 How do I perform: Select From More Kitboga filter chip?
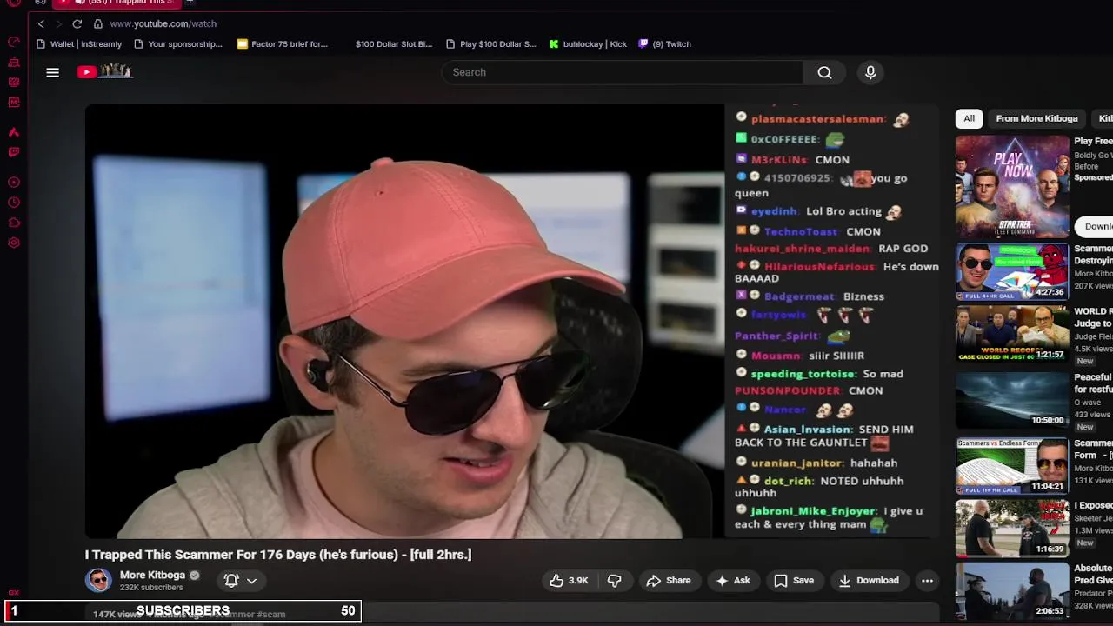click(x=1036, y=118)
